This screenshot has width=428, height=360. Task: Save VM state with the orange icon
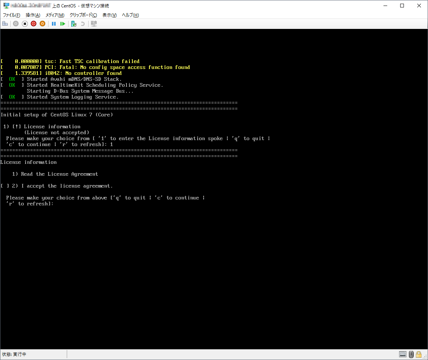[x=42, y=24]
